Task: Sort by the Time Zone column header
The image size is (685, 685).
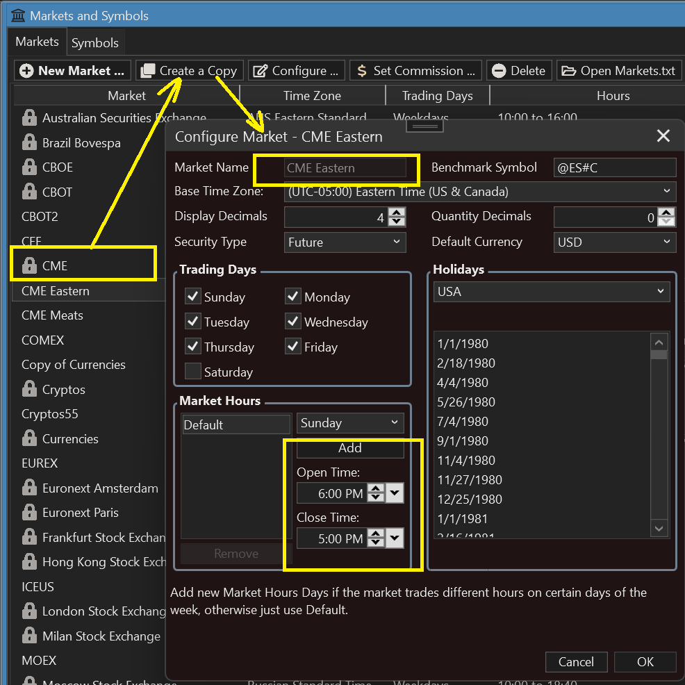Action: click(x=313, y=96)
